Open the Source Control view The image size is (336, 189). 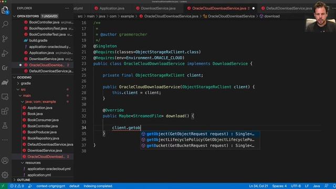(x=5, y=38)
